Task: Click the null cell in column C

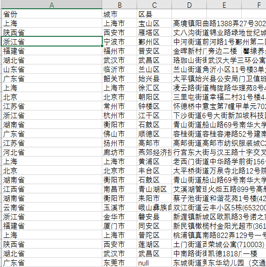Action: (154, 263)
